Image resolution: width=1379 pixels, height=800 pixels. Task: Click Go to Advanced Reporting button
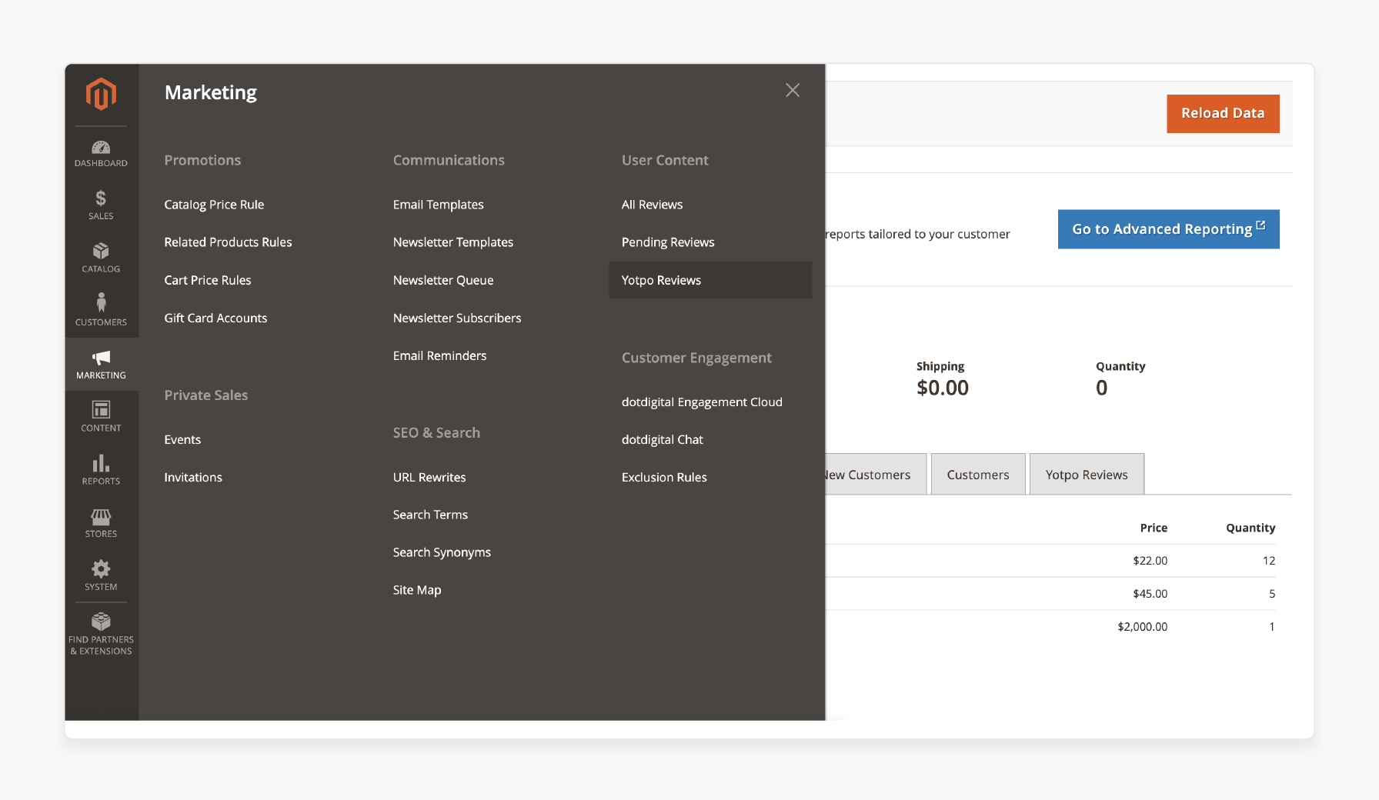(x=1168, y=229)
